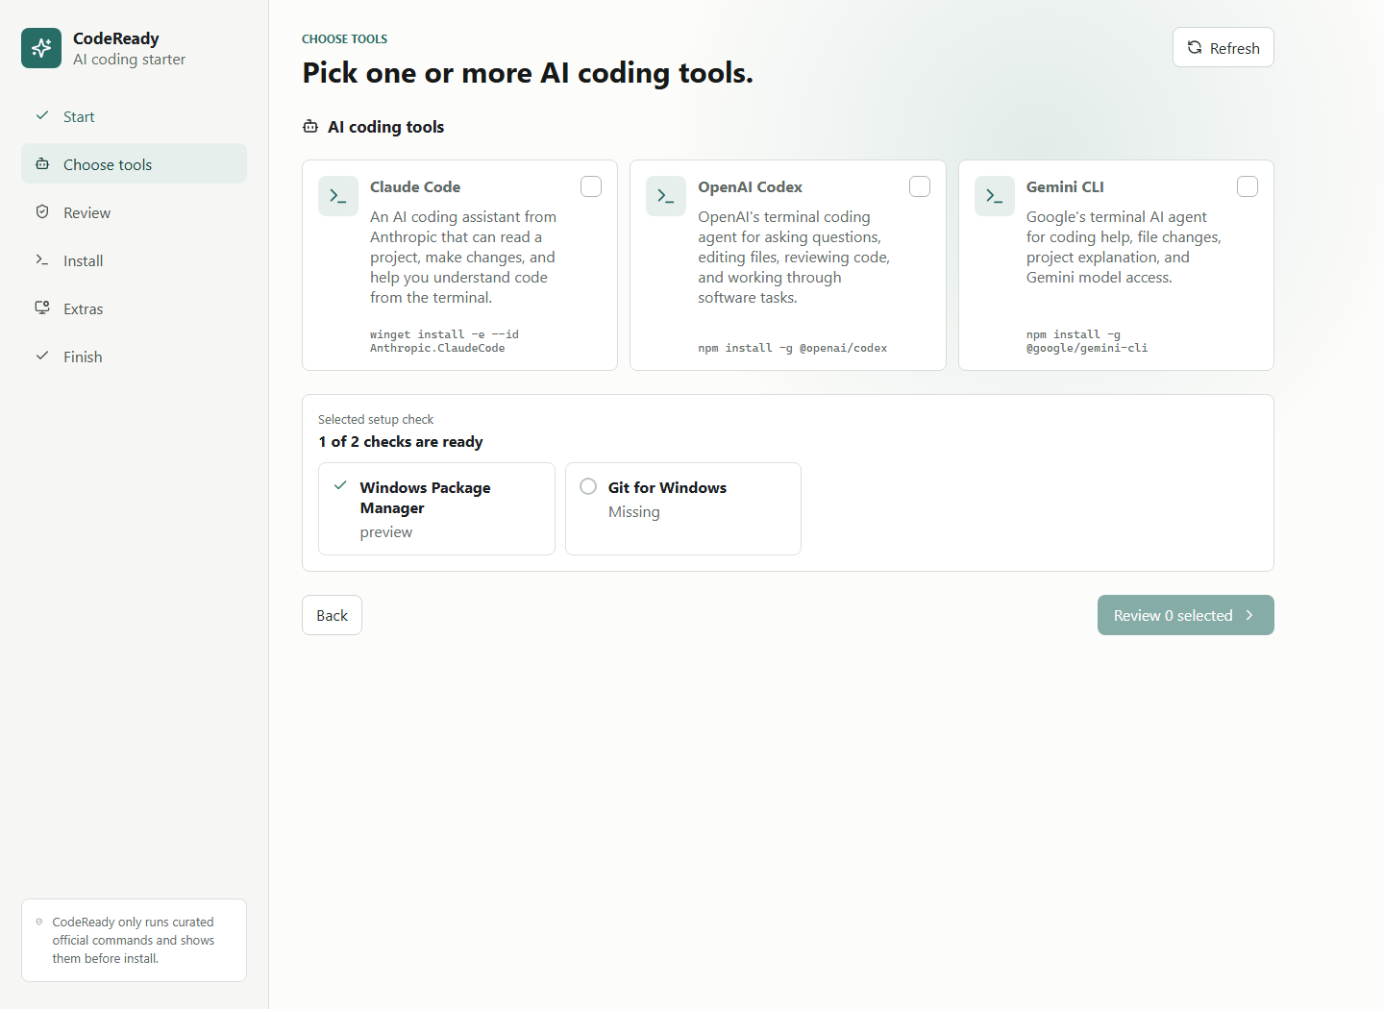Click the Gemini CLI title
The image size is (1384, 1009).
pos(1065,186)
